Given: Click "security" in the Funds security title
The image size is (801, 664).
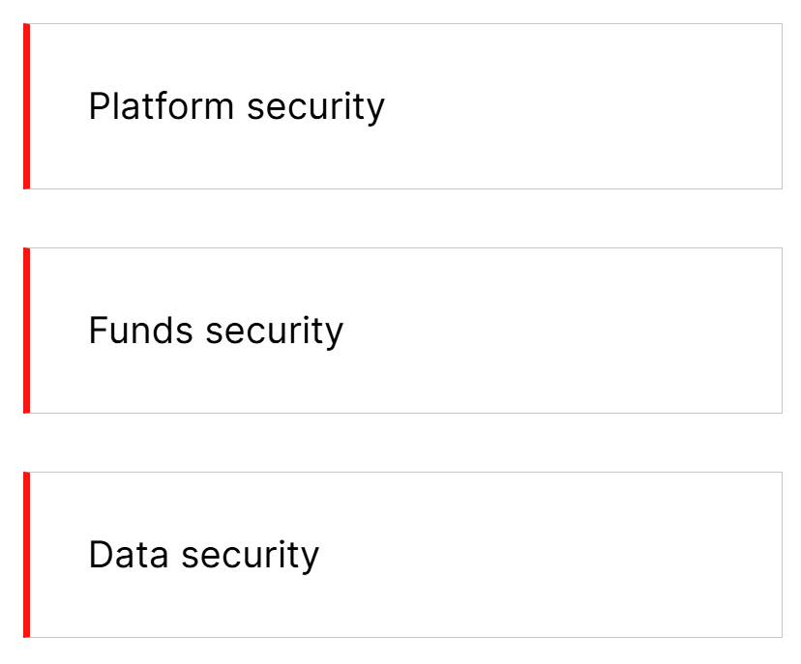Looking at the screenshot, I should pos(274,332).
